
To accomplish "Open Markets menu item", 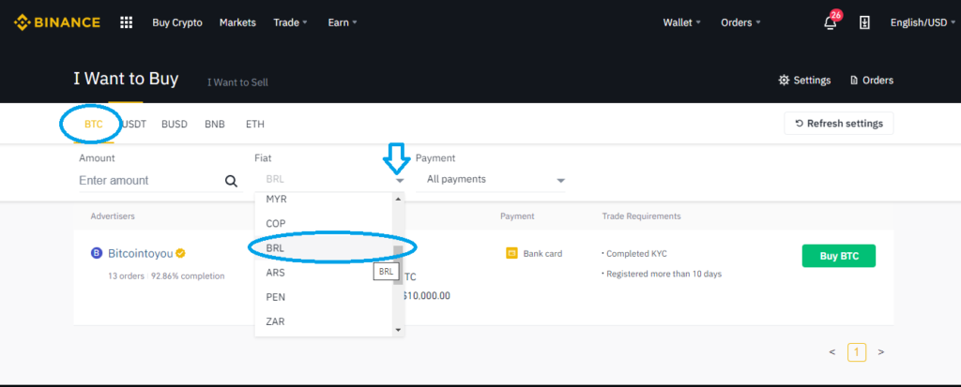I will [x=237, y=22].
